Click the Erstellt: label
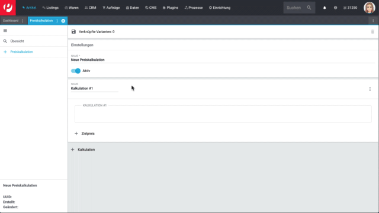The image size is (379, 213). click(9, 202)
